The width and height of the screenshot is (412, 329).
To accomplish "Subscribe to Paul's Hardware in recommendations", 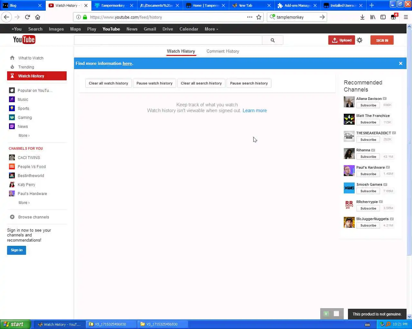I will [368, 174].
